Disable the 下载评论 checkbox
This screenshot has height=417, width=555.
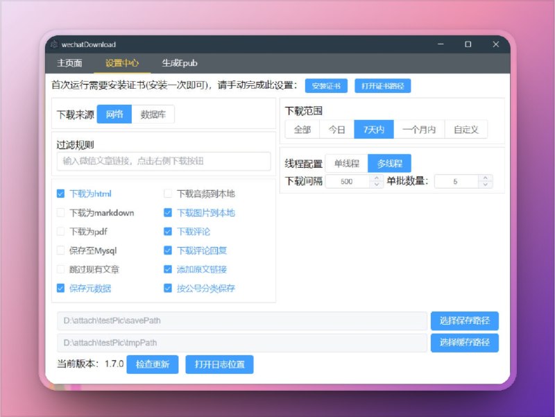click(168, 232)
